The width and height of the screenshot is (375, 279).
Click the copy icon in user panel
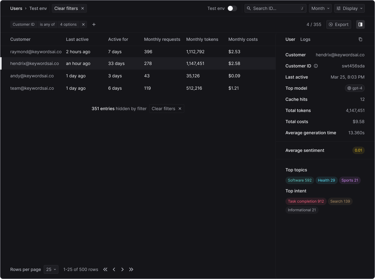coord(360,39)
